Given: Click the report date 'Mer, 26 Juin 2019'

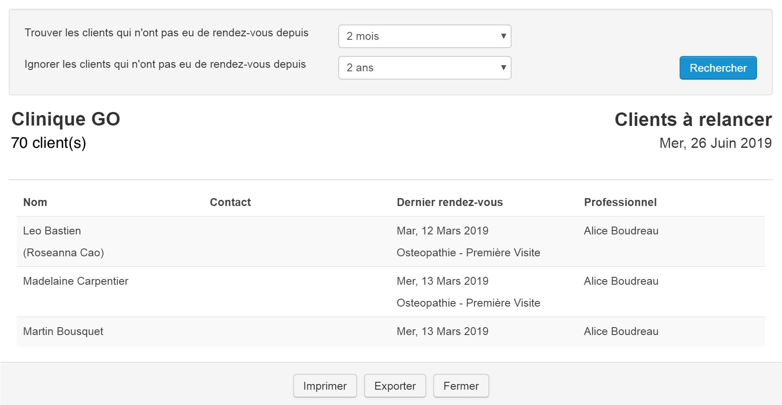Looking at the screenshot, I should pyautogui.click(x=715, y=143).
